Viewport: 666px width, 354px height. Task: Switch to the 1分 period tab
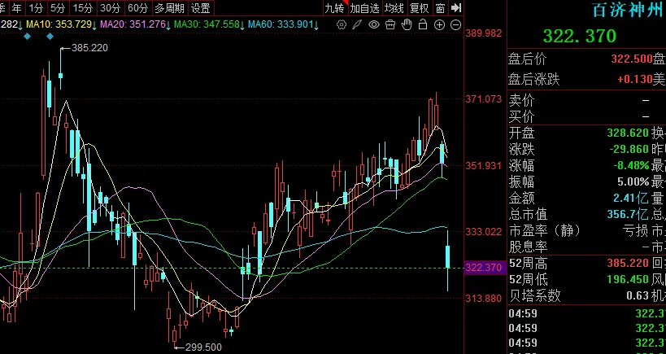click(x=36, y=7)
